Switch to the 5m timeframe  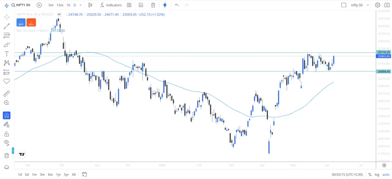pyautogui.click(x=51, y=5)
